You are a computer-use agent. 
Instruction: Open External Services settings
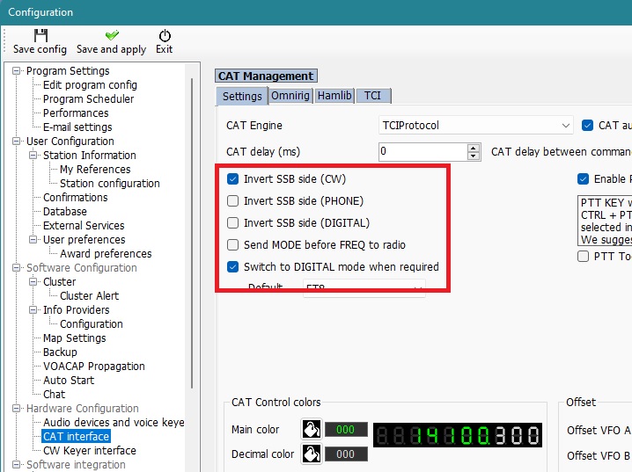click(x=84, y=226)
